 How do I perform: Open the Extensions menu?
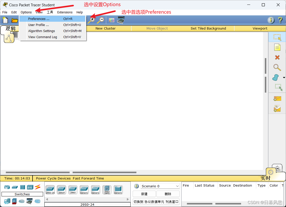tap(65, 12)
